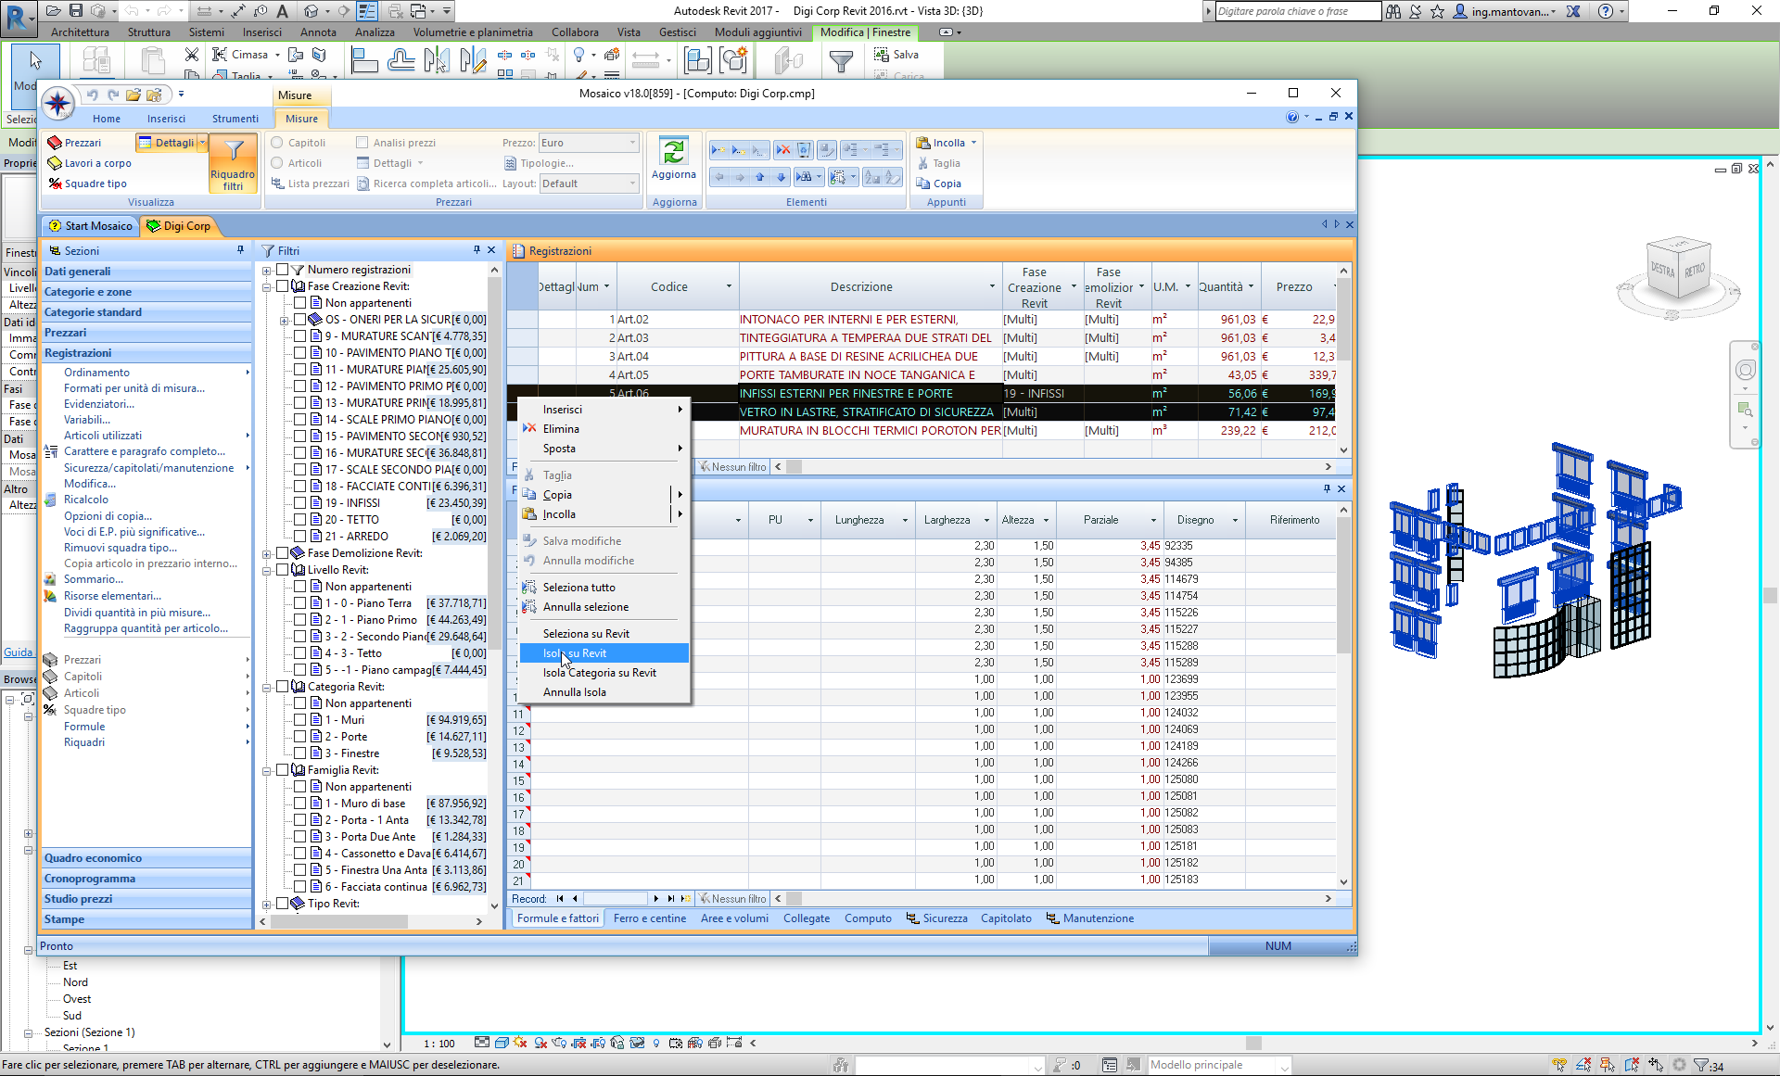Click Sommario link in sidebar
The height and width of the screenshot is (1076, 1780).
(93, 579)
